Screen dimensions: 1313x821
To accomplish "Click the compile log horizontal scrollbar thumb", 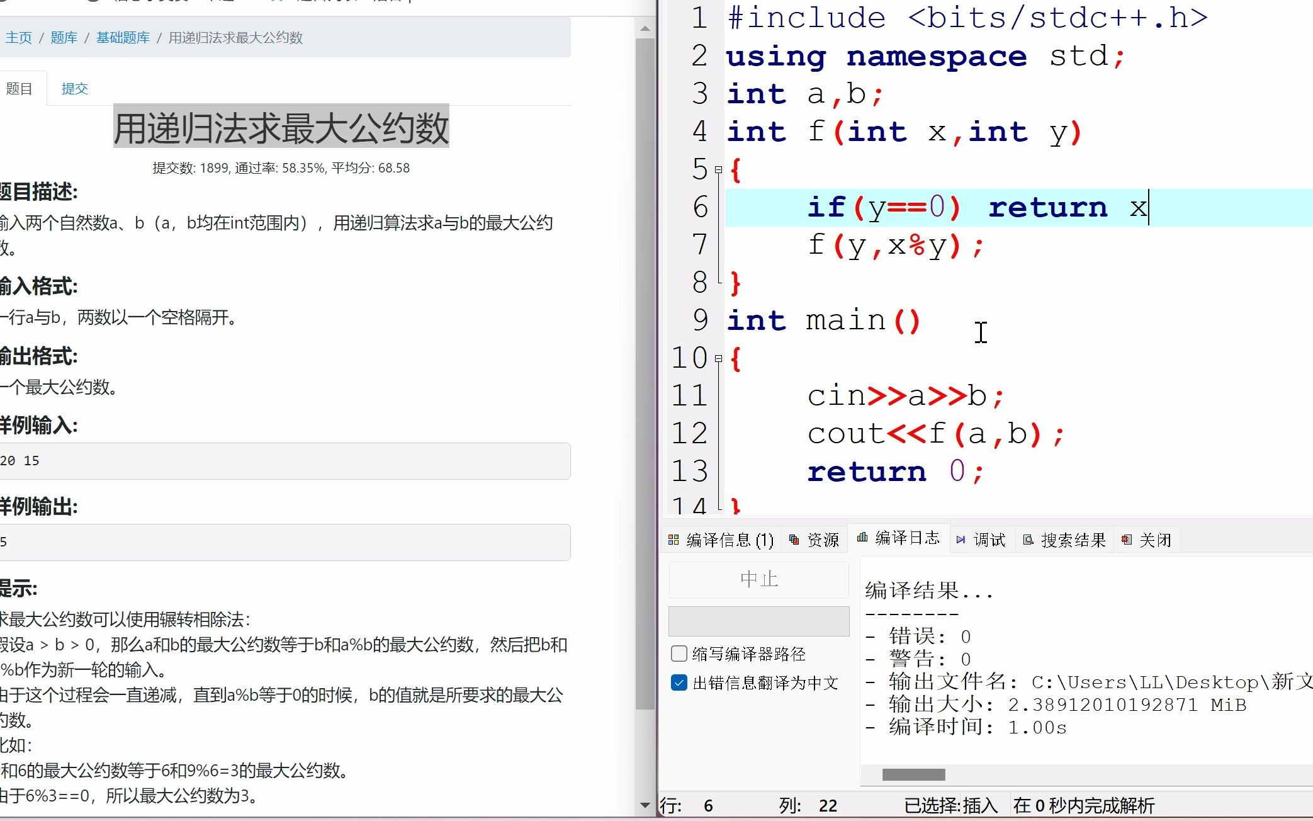I will pyautogui.click(x=913, y=774).
